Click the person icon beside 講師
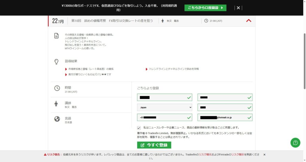Viewport: 306px width, 162px height. (x=56, y=104)
